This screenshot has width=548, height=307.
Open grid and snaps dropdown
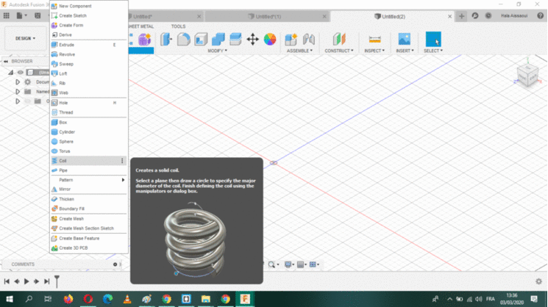pos(302,264)
